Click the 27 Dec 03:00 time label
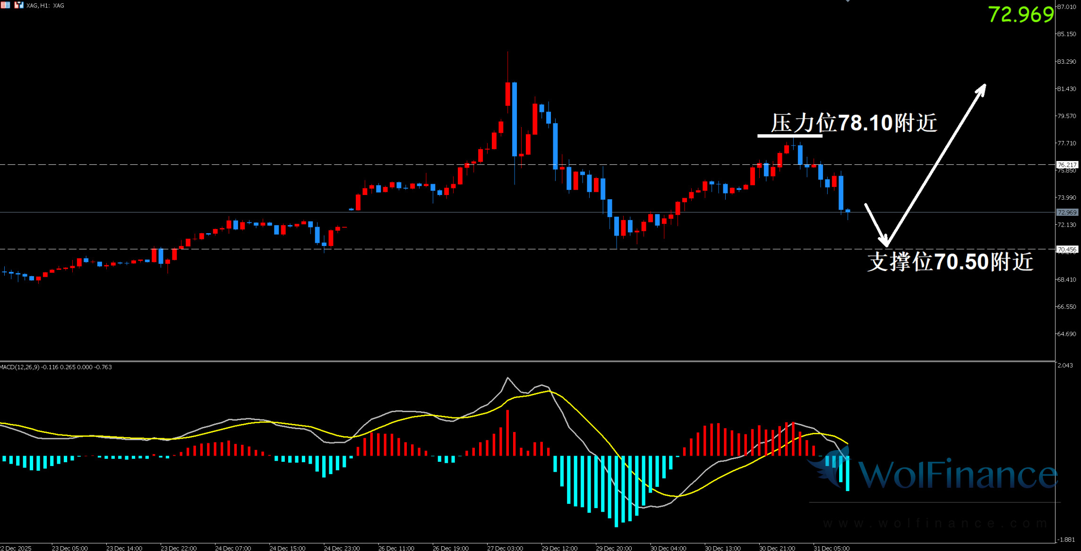This screenshot has height=551, width=1081. pos(505,548)
